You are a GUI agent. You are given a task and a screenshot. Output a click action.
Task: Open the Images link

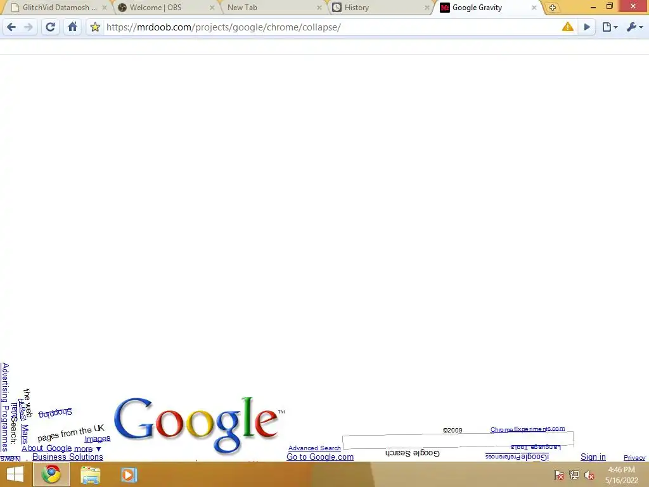[98, 439]
